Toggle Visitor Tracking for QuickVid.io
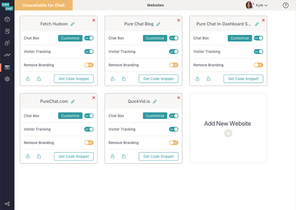 point(174,129)
